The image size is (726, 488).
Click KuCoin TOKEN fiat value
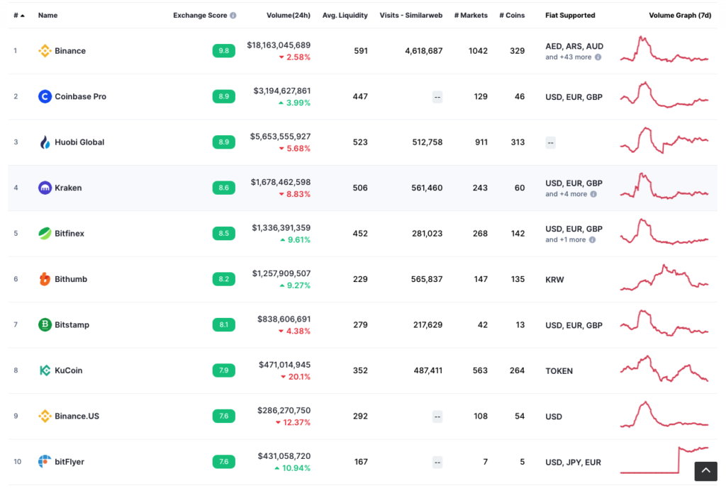[x=559, y=371]
